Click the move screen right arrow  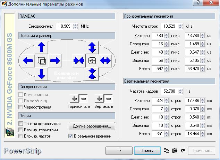pos(55,61)
